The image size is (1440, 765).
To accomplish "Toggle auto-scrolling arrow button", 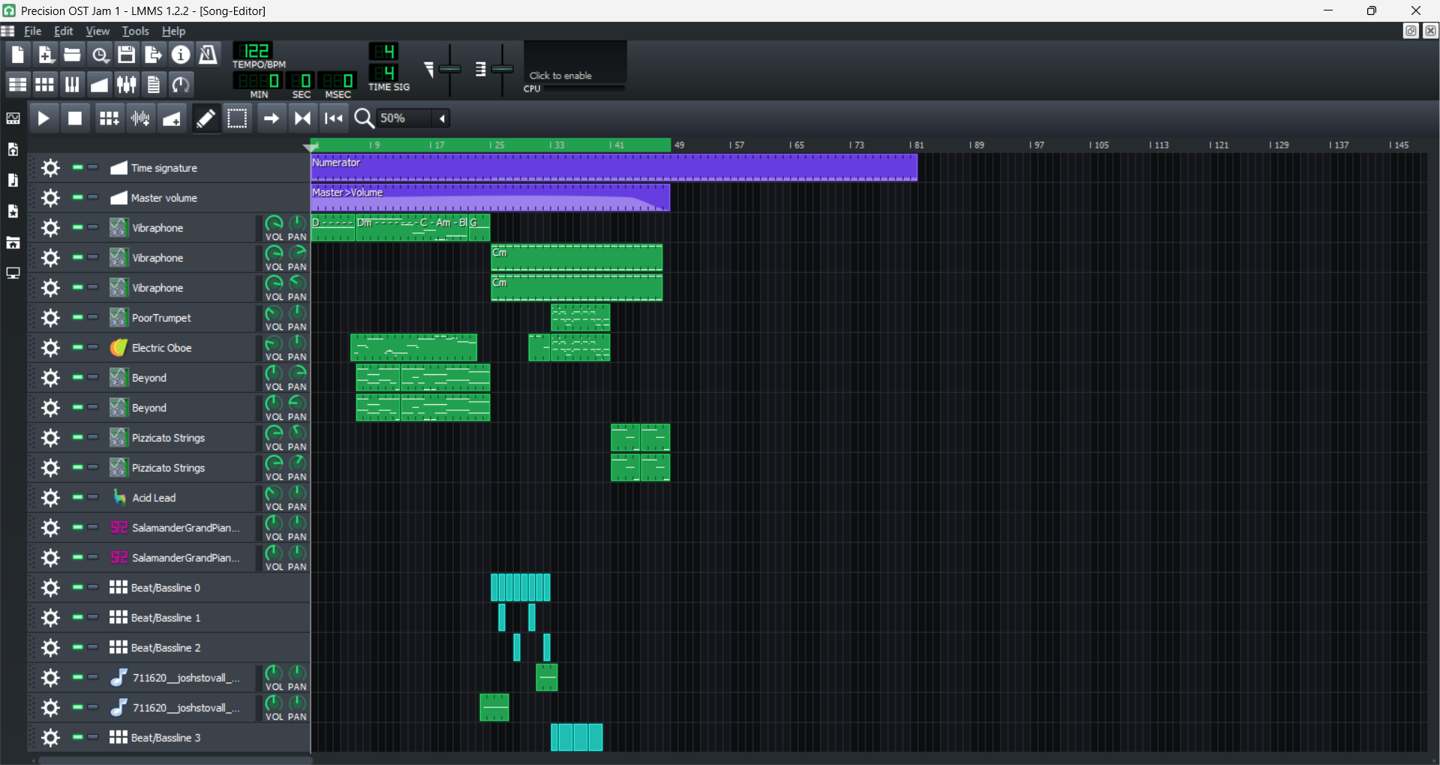I will [271, 118].
